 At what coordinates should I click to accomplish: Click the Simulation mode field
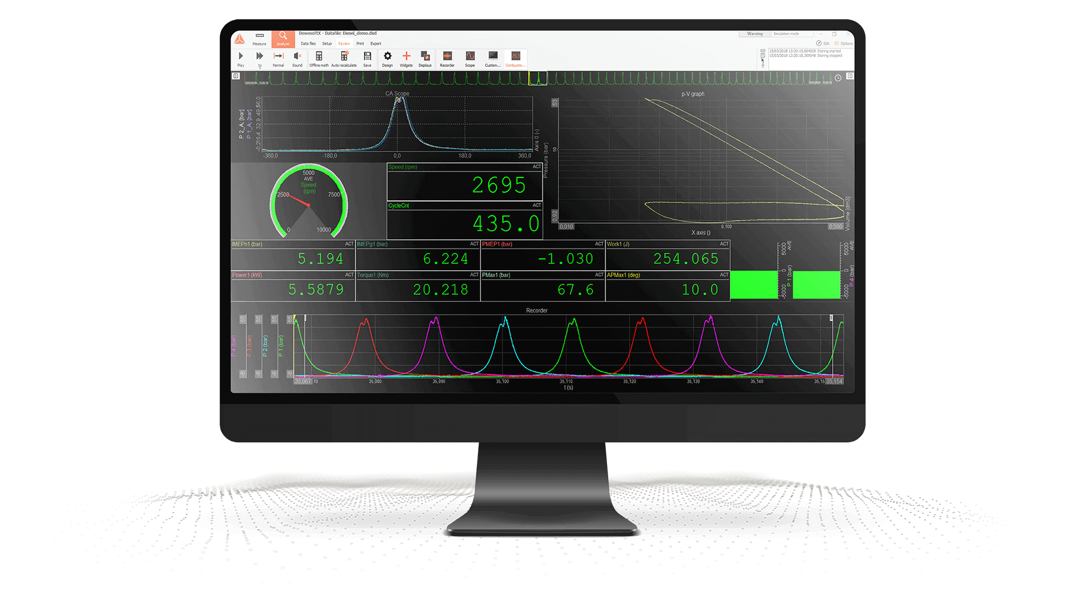pos(792,34)
